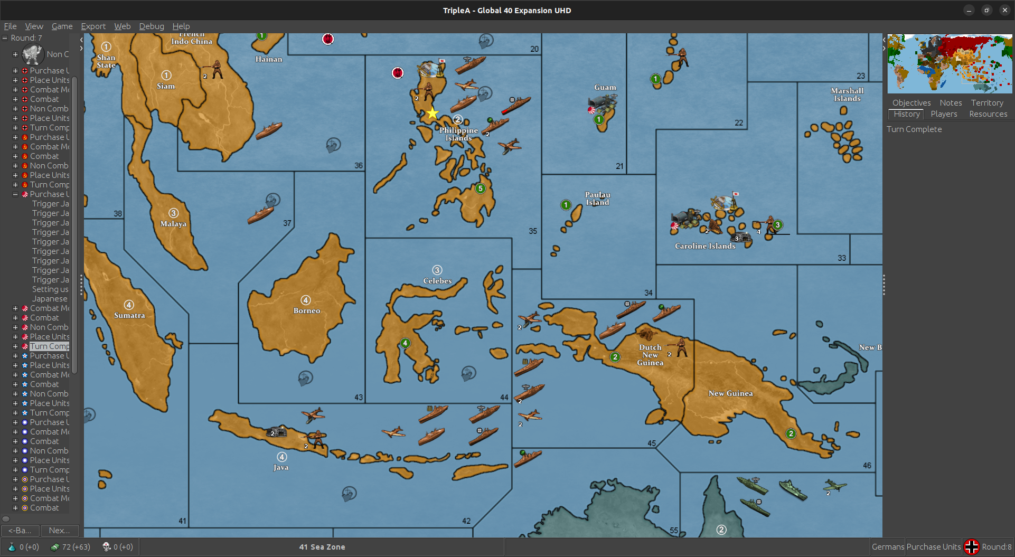Image resolution: width=1015 pixels, height=557 pixels.
Task: Open the Export menu
Action: pyautogui.click(x=93, y=26)
